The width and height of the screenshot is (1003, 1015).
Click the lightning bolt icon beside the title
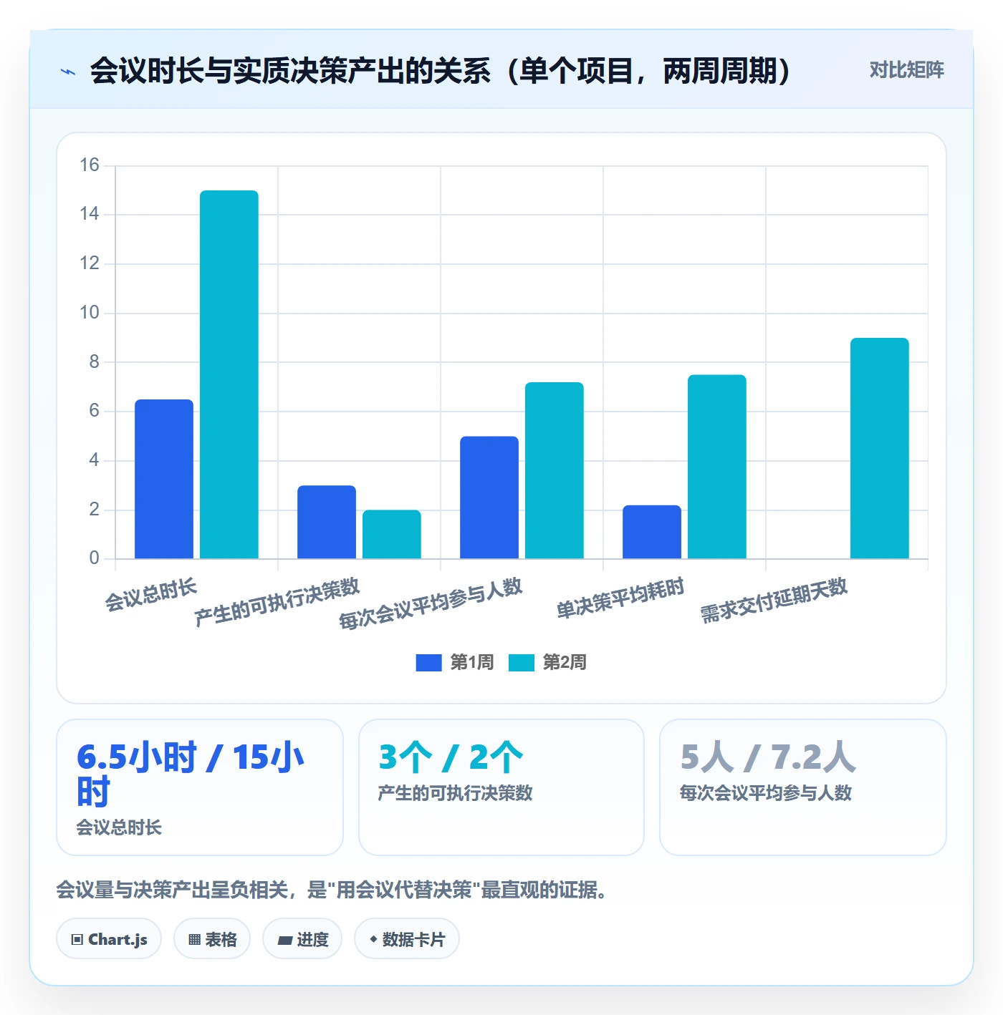tap(69, 72)
